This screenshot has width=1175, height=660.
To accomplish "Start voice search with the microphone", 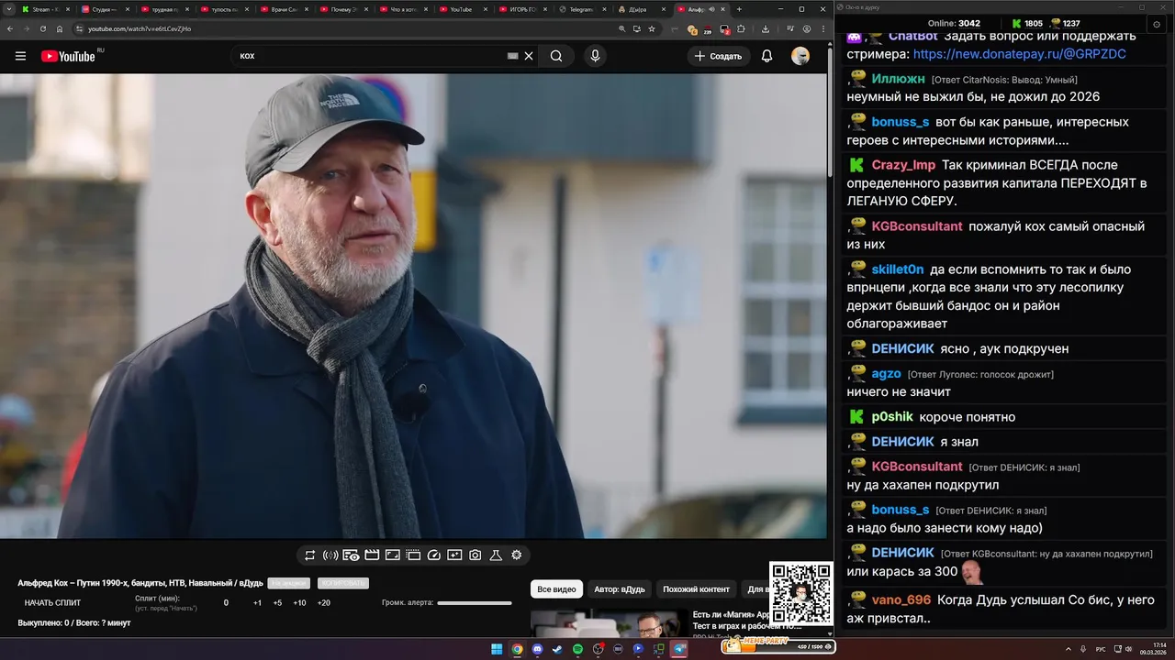I will (595, 56).
